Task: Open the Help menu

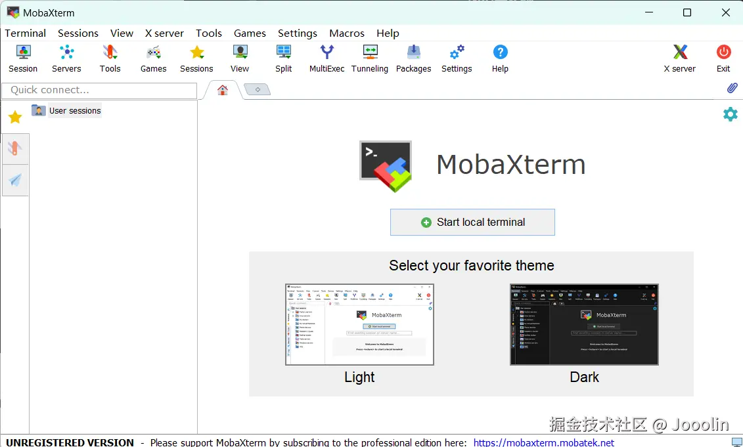Action: click(x=388, y=33)
